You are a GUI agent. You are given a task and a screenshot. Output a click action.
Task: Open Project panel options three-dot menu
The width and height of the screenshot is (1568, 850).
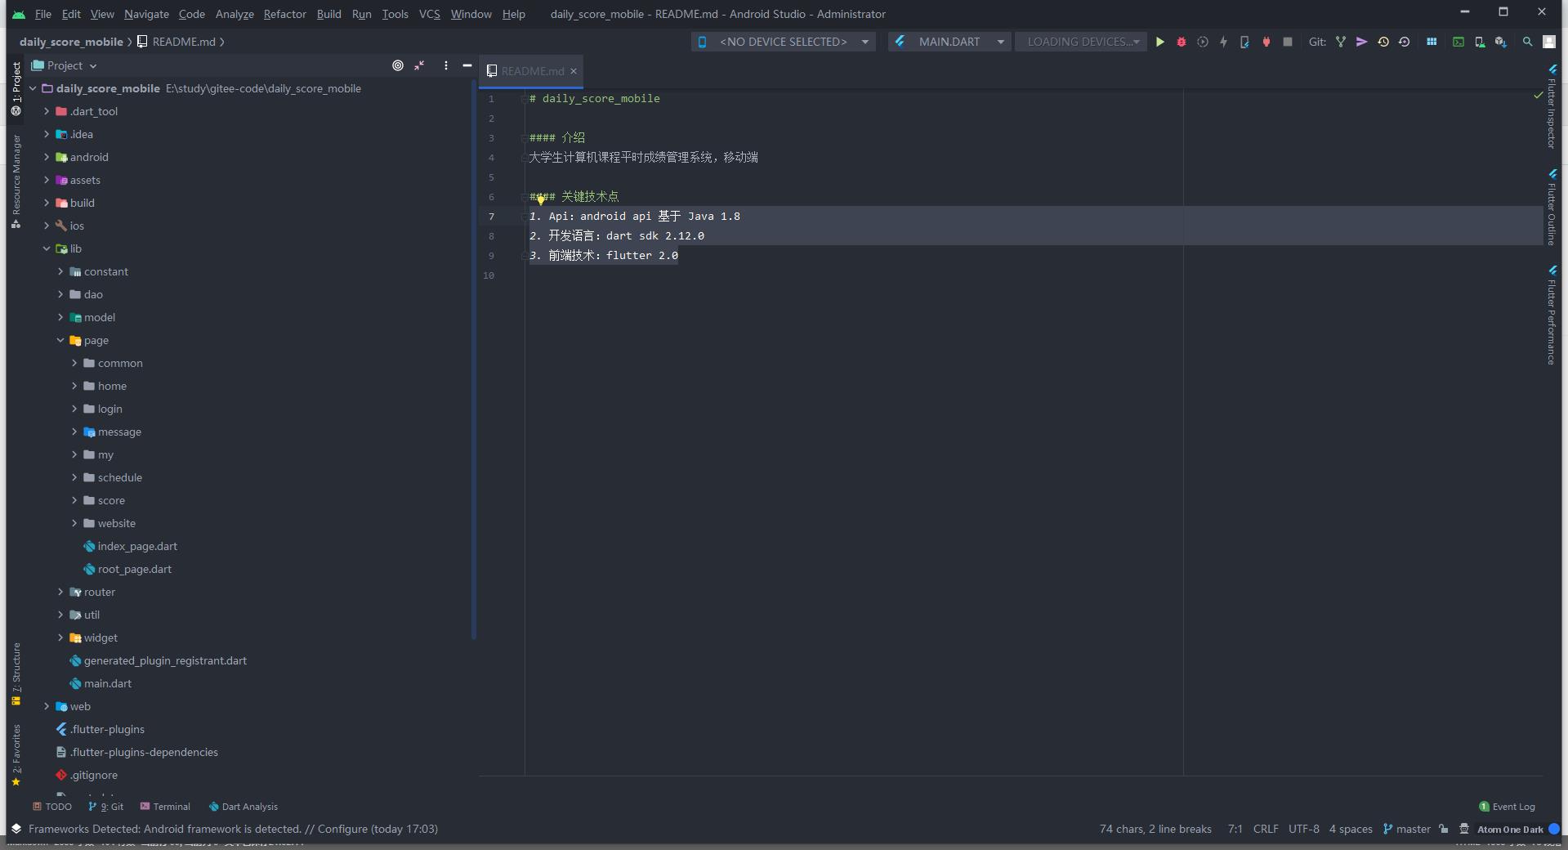pos(446,65)
